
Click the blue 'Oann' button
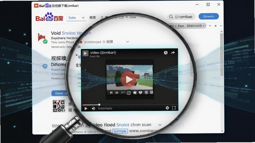[x=60, y=93]
